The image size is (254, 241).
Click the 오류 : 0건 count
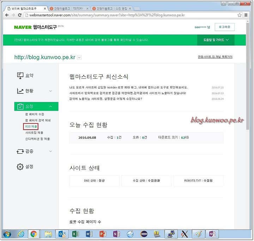point(140,137)
